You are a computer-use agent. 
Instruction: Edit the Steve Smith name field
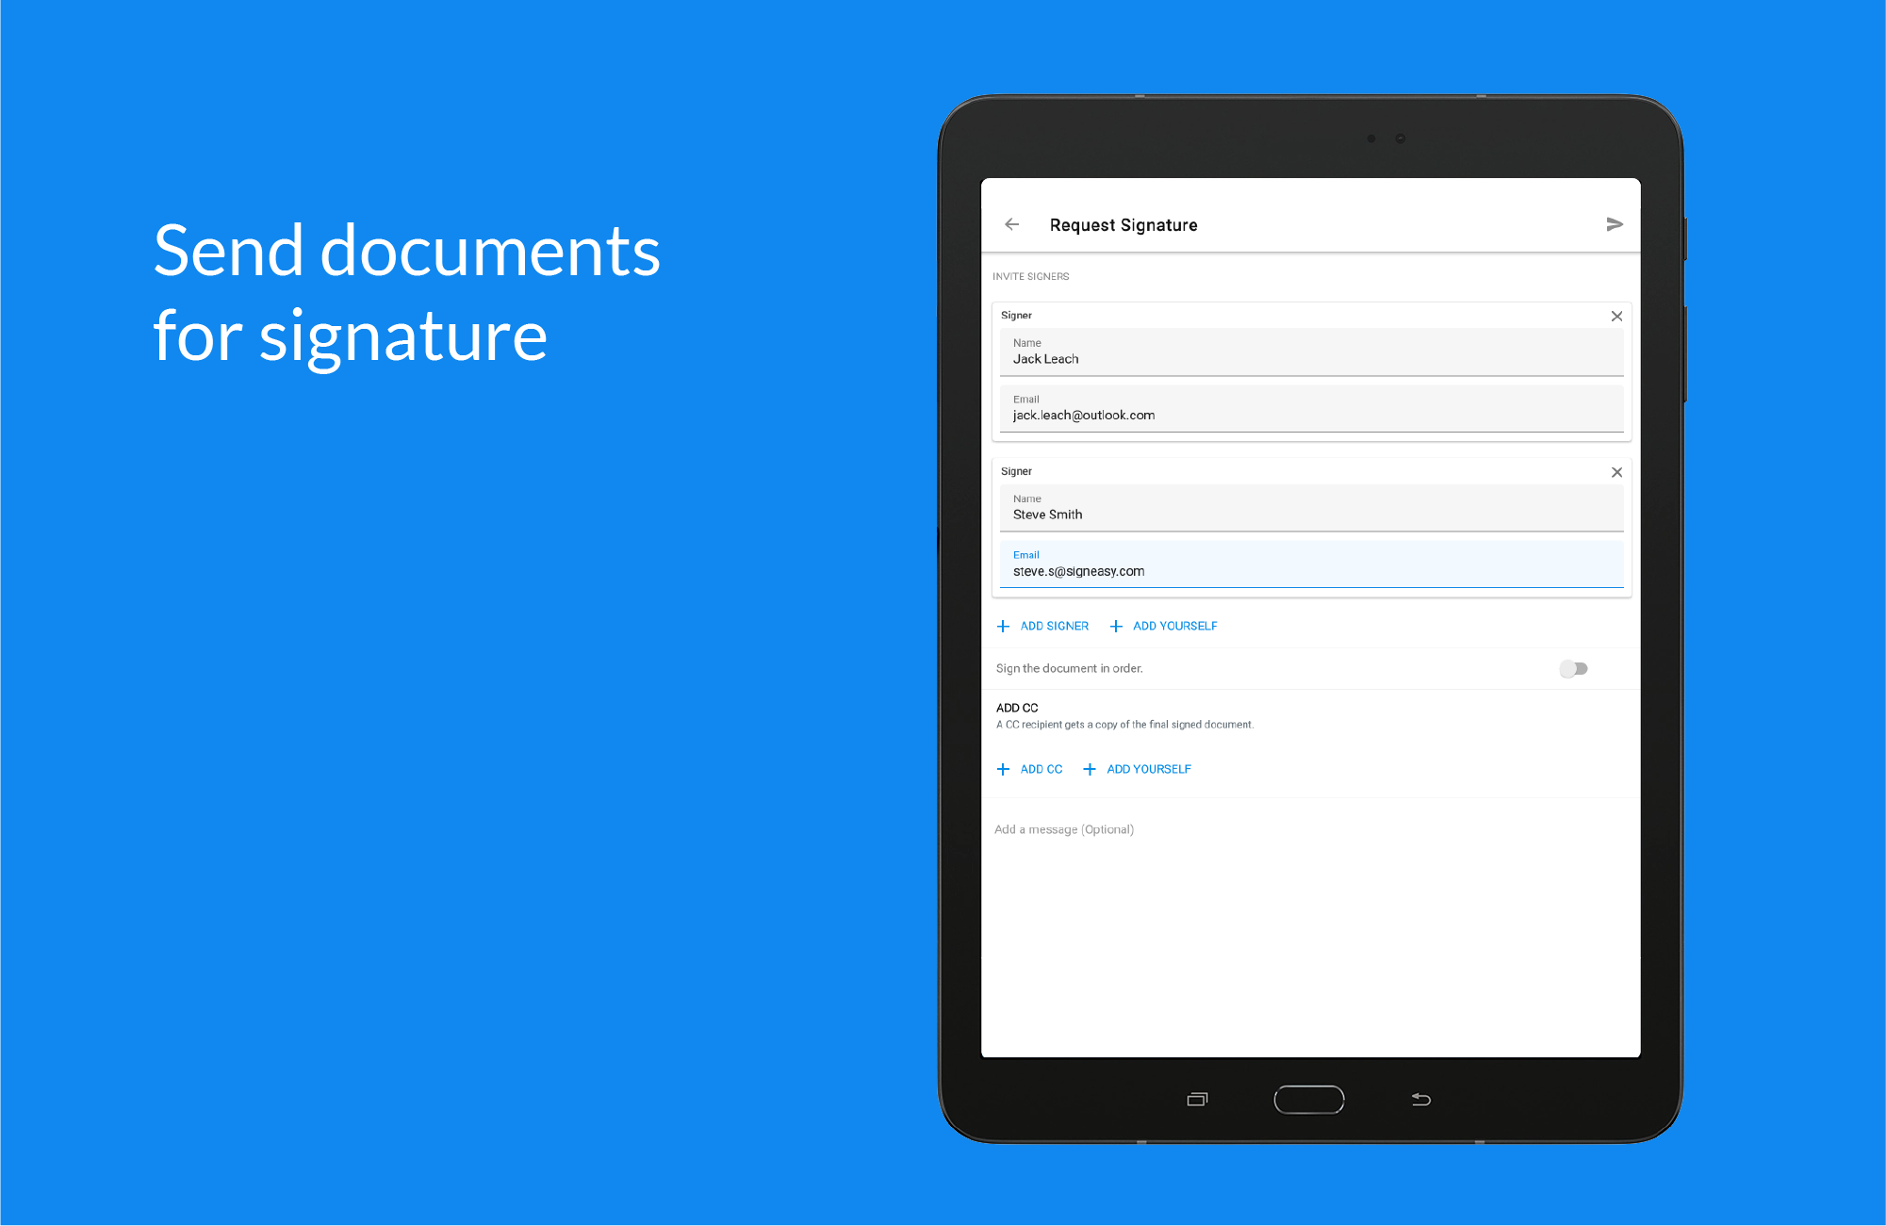tap(1310, 515)
